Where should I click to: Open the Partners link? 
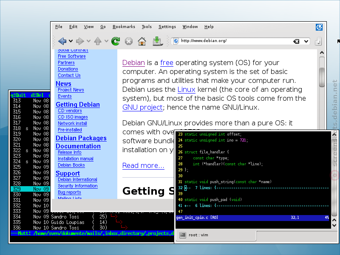click(66, 62)
